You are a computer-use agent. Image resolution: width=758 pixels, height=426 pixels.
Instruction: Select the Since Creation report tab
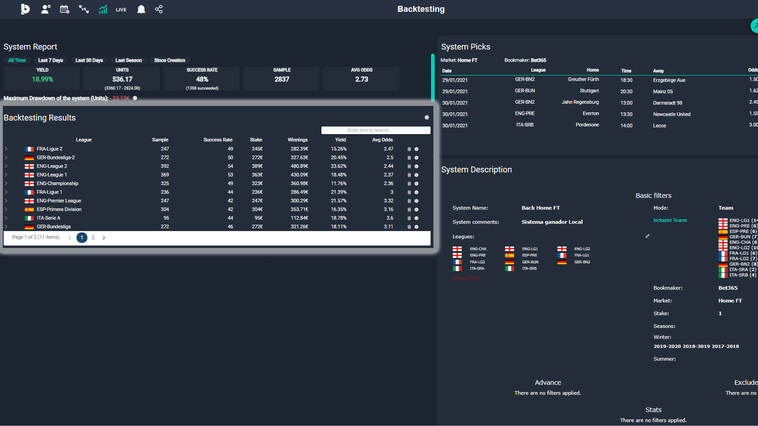click(170, 60)
